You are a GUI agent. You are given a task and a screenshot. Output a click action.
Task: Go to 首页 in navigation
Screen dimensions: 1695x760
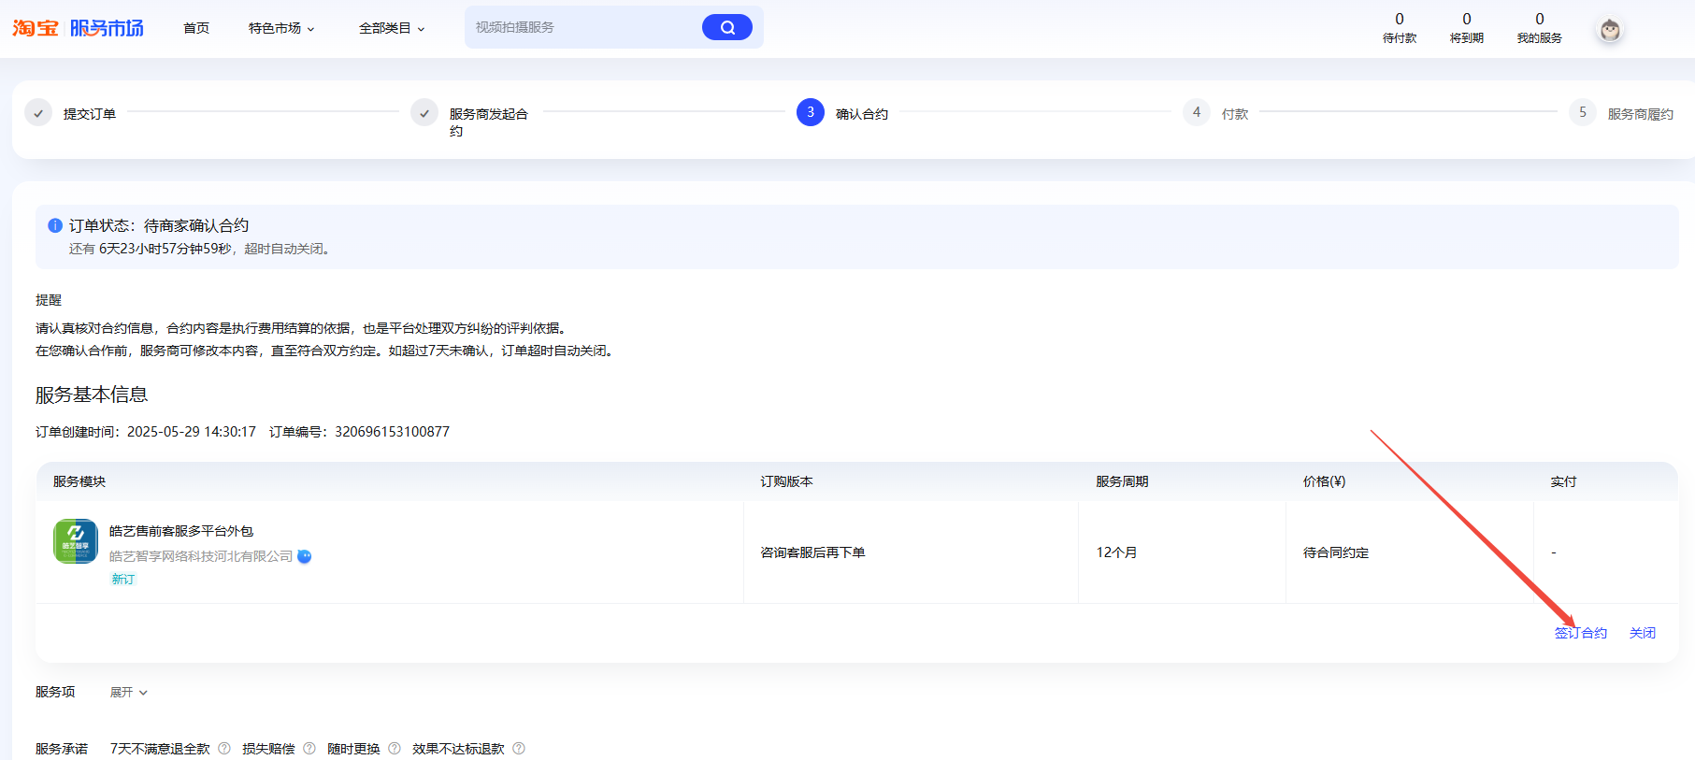point(196,28)
